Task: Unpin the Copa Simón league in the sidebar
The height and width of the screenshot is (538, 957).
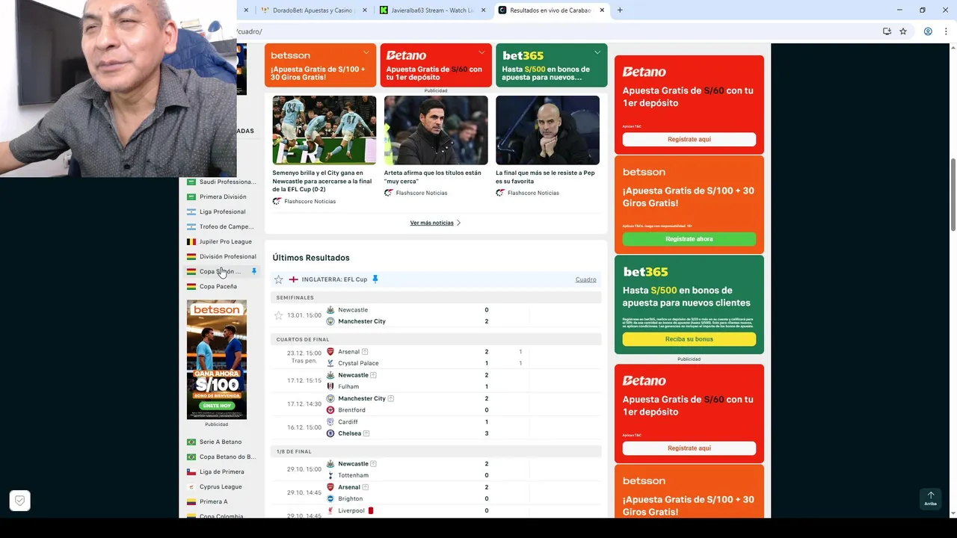Action: pos(254,271)
